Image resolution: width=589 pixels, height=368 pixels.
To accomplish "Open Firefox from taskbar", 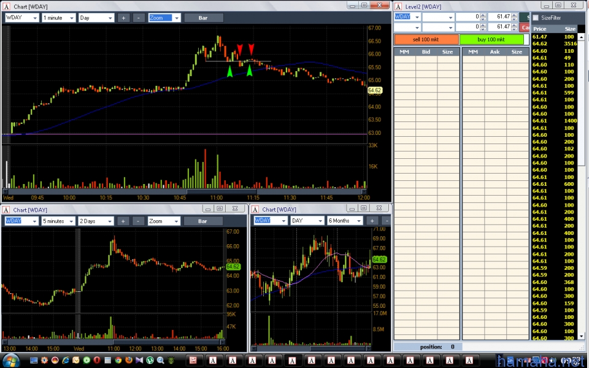I will 128,361.
